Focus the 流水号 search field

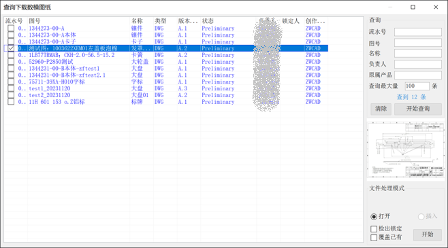[418, 32]
